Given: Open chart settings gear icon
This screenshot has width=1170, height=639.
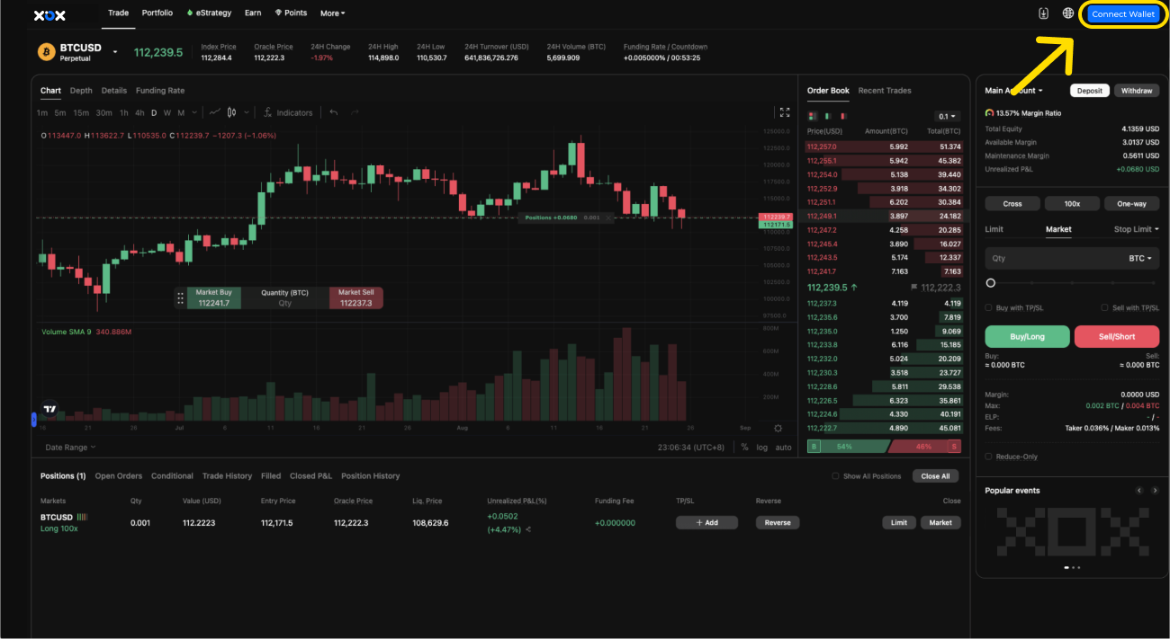Looking at the screenshot, I should click(778, 429).
